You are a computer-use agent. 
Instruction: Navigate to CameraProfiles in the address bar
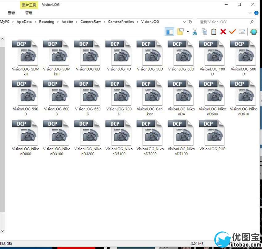tap(121, 22)
